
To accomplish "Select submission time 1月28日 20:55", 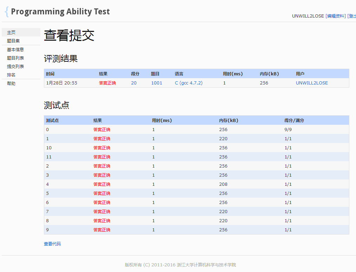I will click(61, 83).
